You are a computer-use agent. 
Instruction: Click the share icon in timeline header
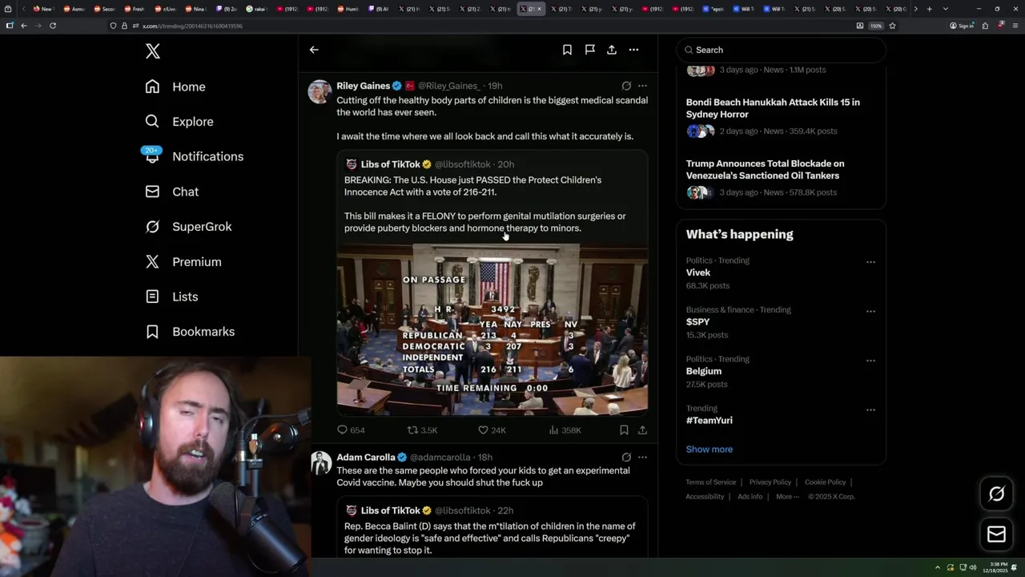point(612,50)
